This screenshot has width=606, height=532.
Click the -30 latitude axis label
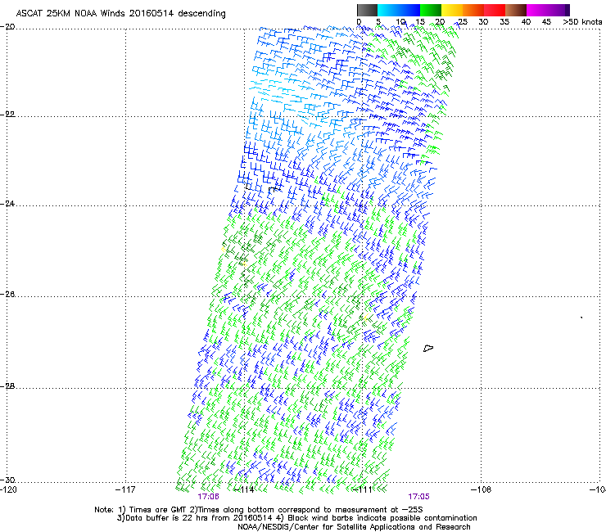click(8, 480)
